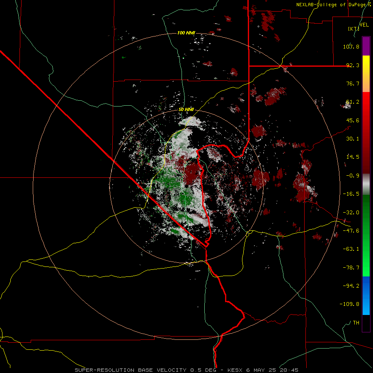Click the 61.2 velocity scale value

point(353,102)
